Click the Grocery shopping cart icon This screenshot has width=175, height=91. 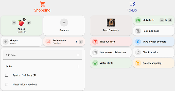click(x=138, y=63)
